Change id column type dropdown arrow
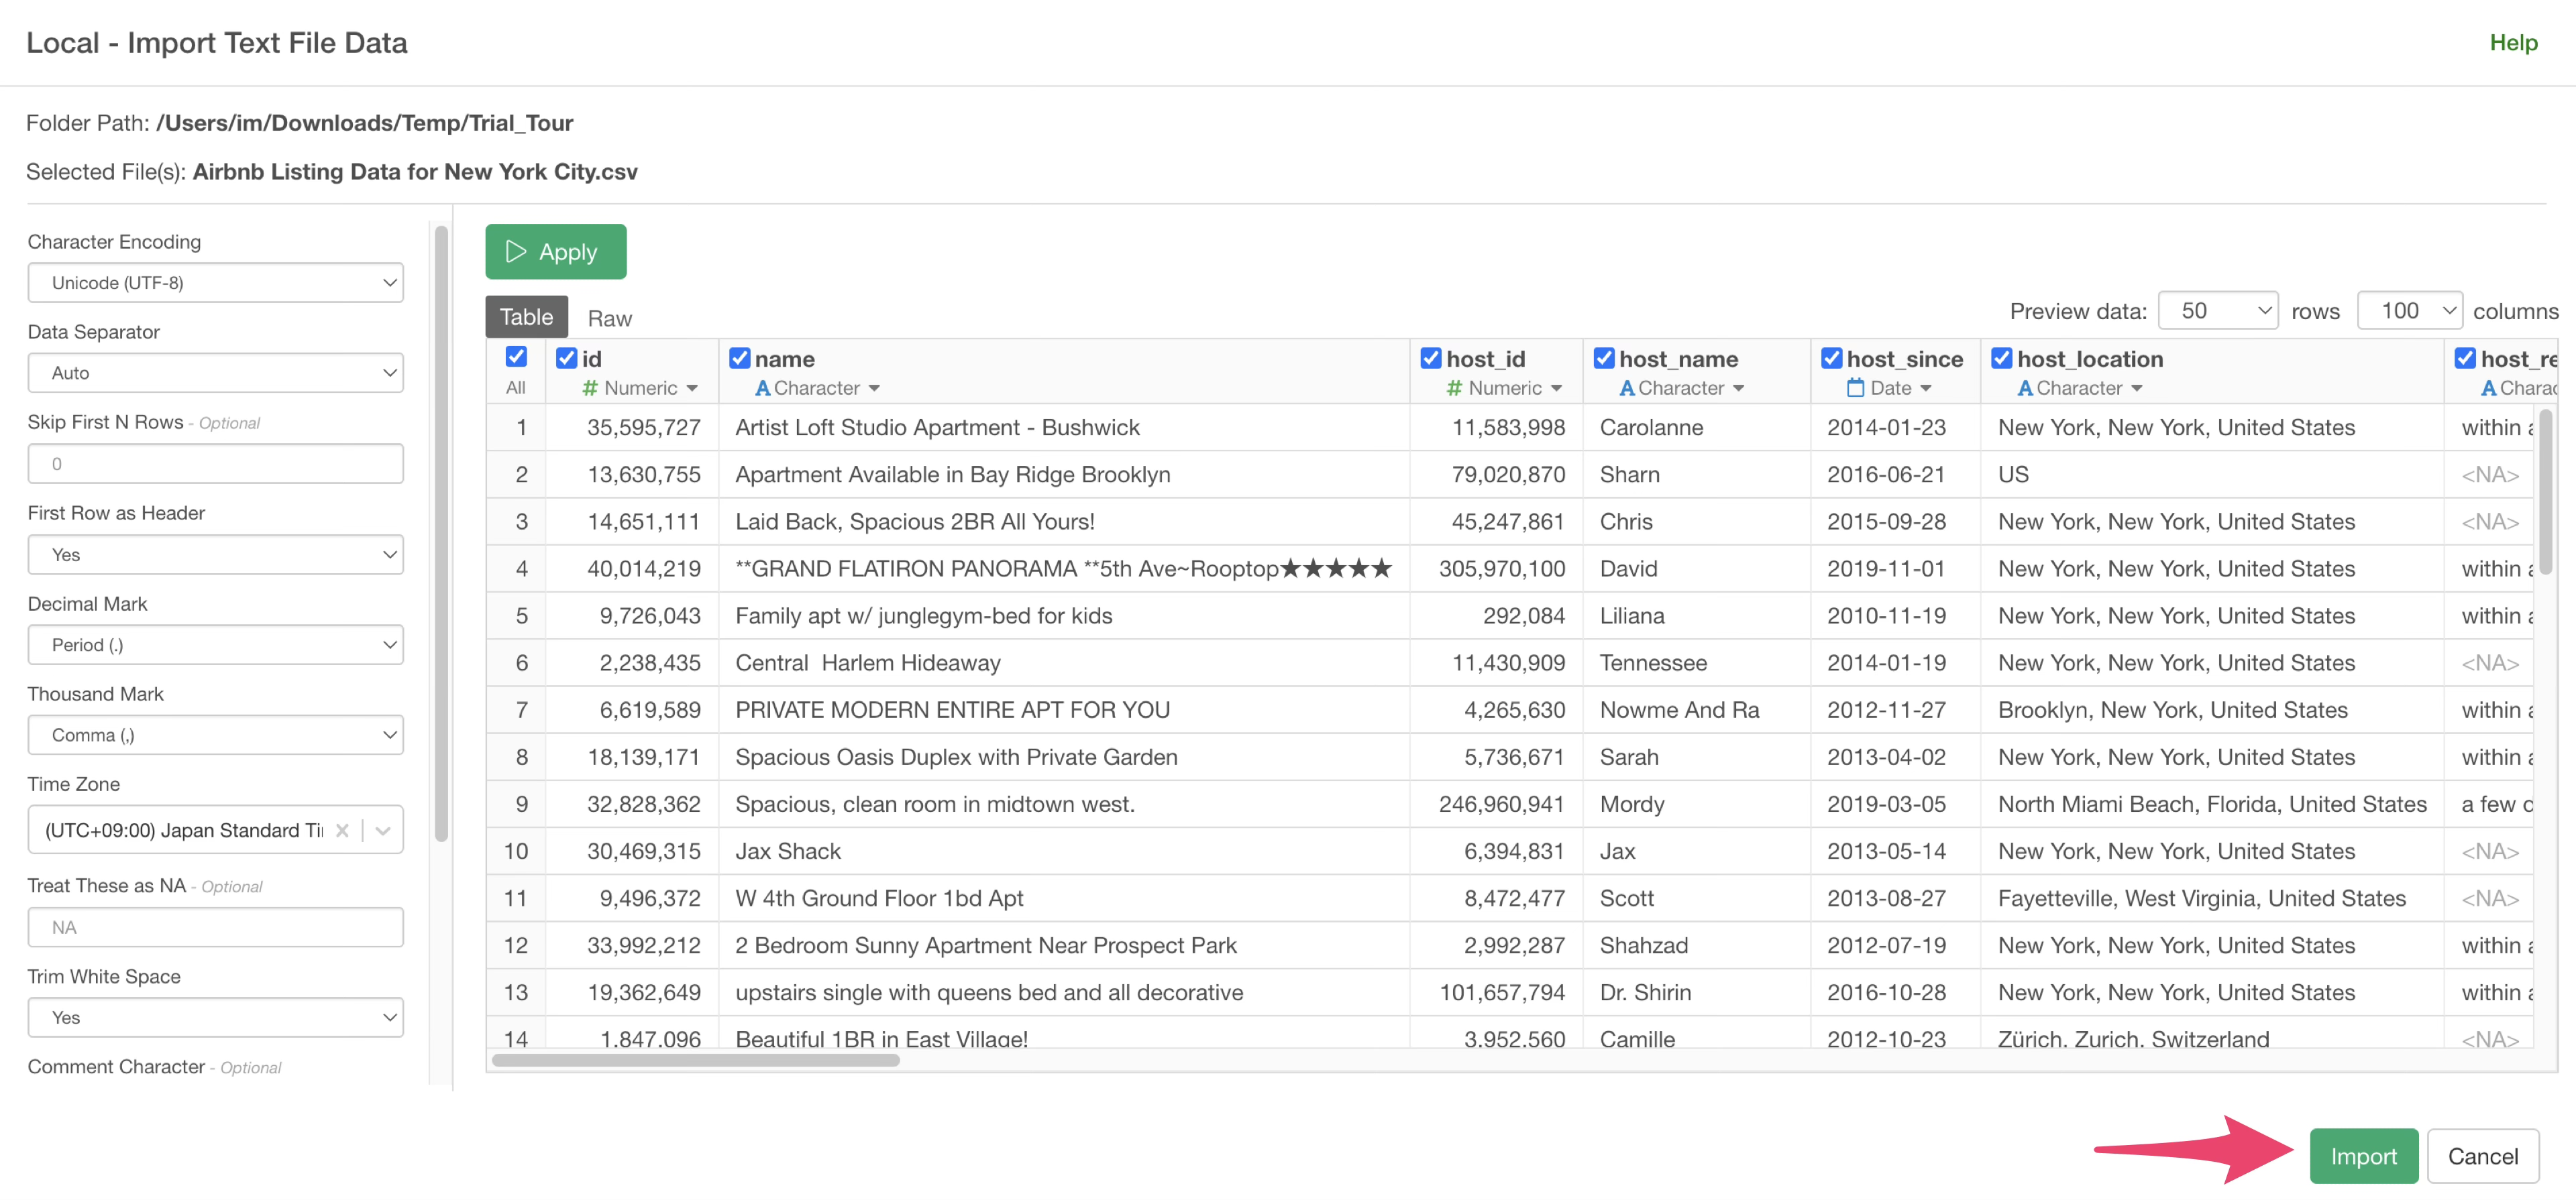2576x1200 pixels. pyautogui.click(x=692, y=389)
